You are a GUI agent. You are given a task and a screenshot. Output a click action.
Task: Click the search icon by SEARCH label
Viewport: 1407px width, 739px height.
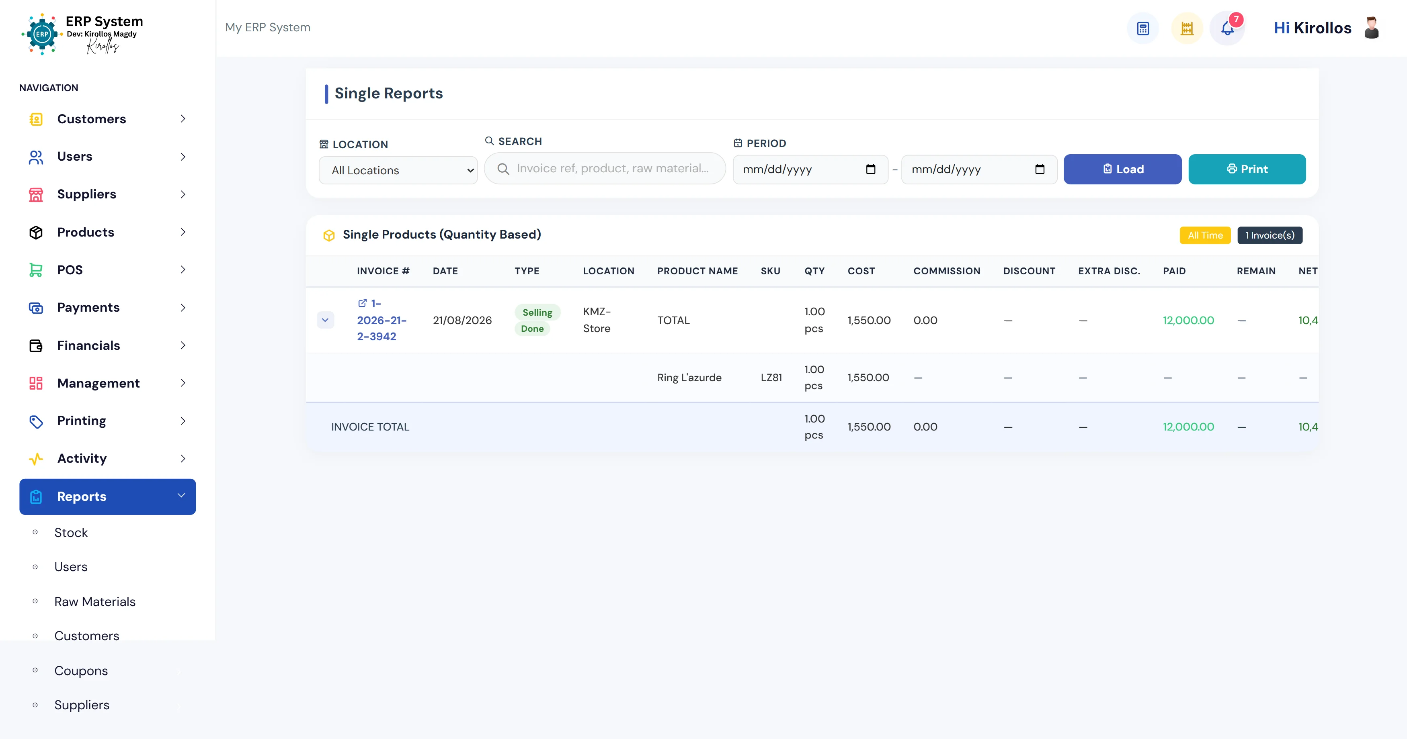tap(489, 141)
